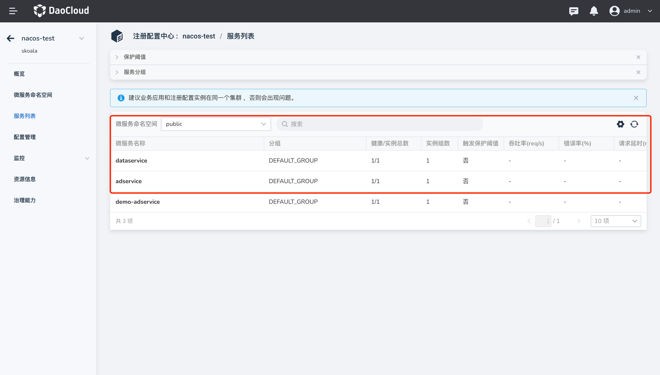Viewport: 660px width, 375px height.
Task: Click the admin user avatar
Action: coord(614,11)
